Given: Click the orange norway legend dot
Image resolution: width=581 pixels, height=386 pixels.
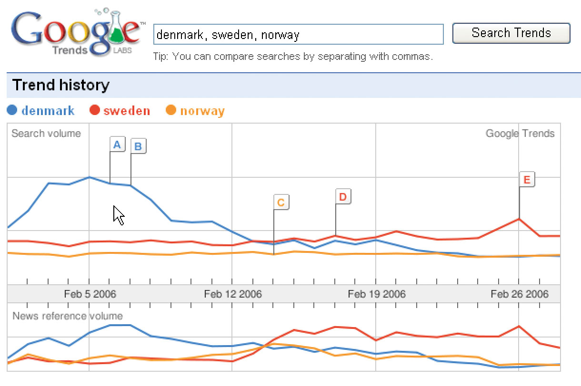Looking at the screenshot, I should tap(171, 111).
